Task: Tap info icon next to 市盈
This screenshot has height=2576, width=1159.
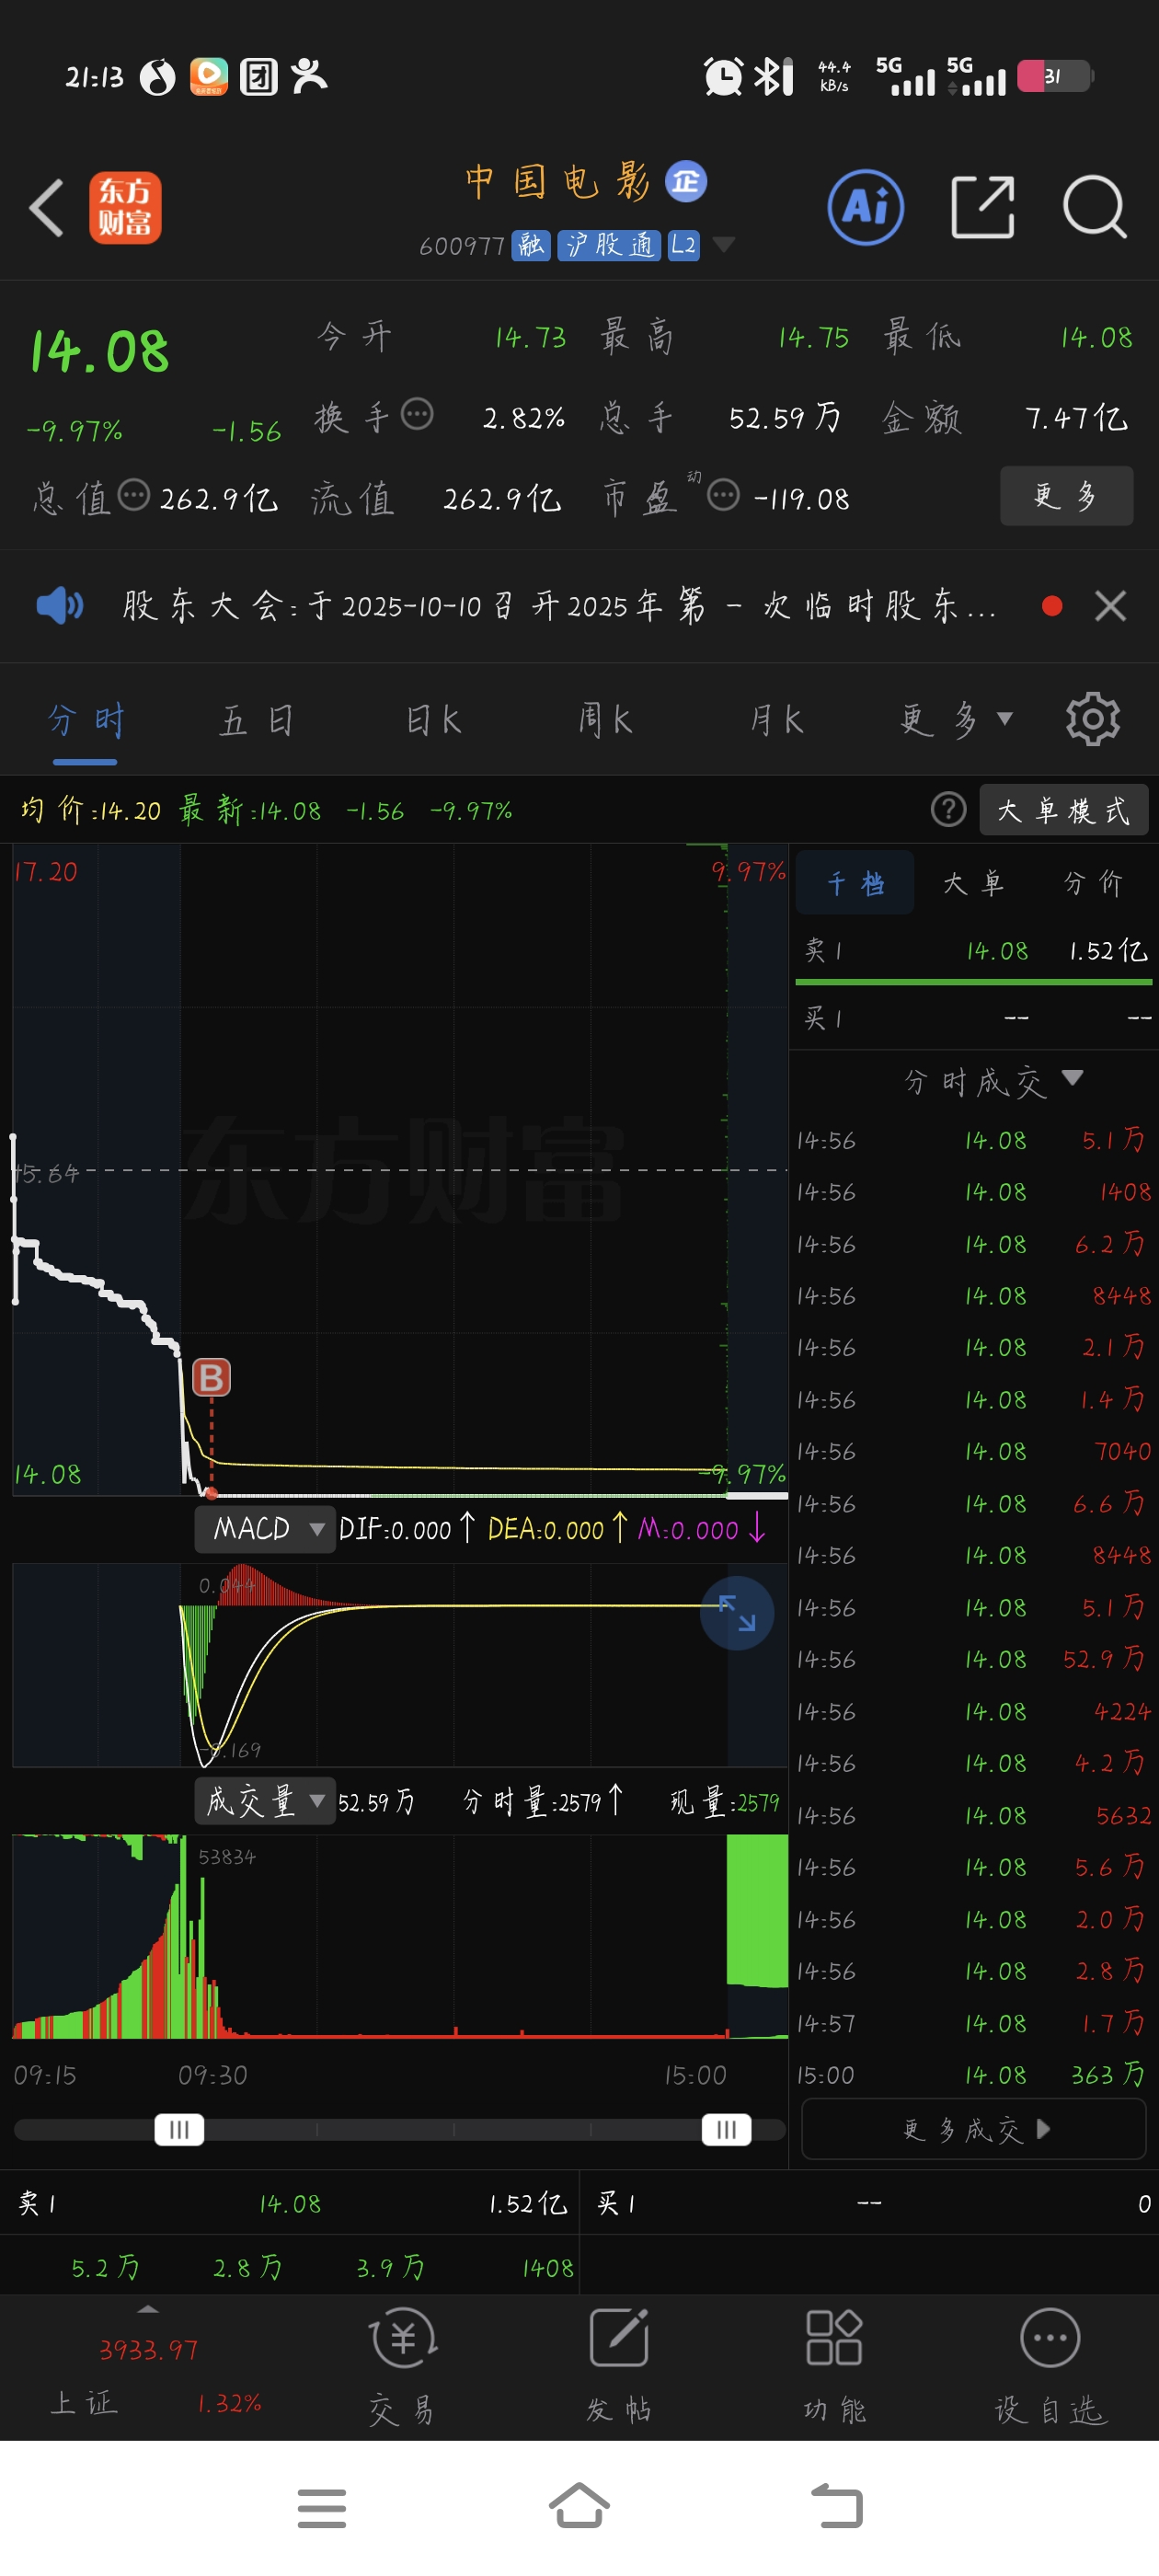Action: 724,495
